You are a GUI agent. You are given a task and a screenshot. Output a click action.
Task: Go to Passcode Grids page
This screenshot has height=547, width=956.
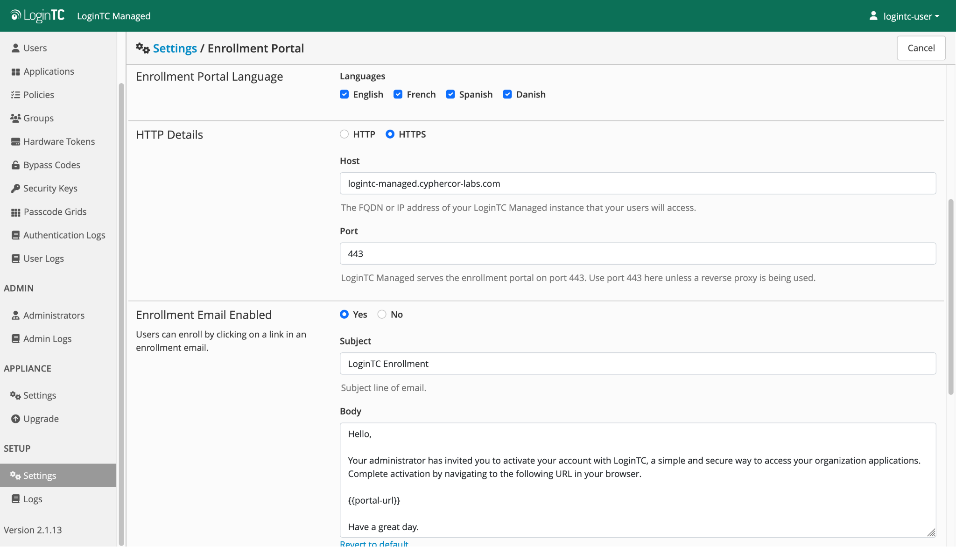pos(55,212)
